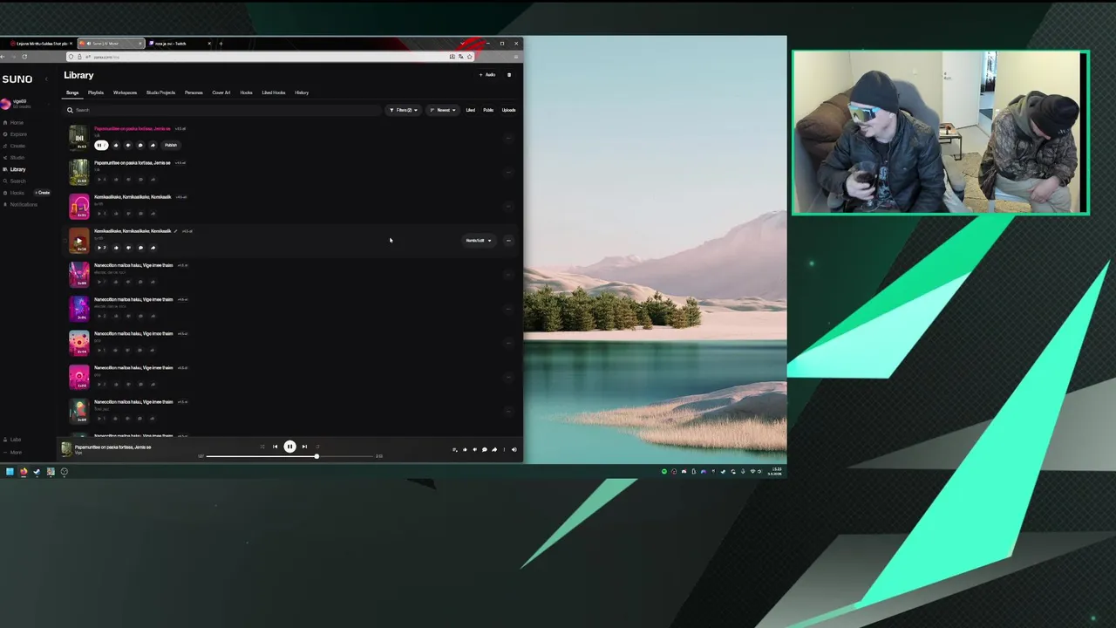This screenshot has width=1116, height=628.
Task: Toggle repeat in the player
Action: click(317, 447)
